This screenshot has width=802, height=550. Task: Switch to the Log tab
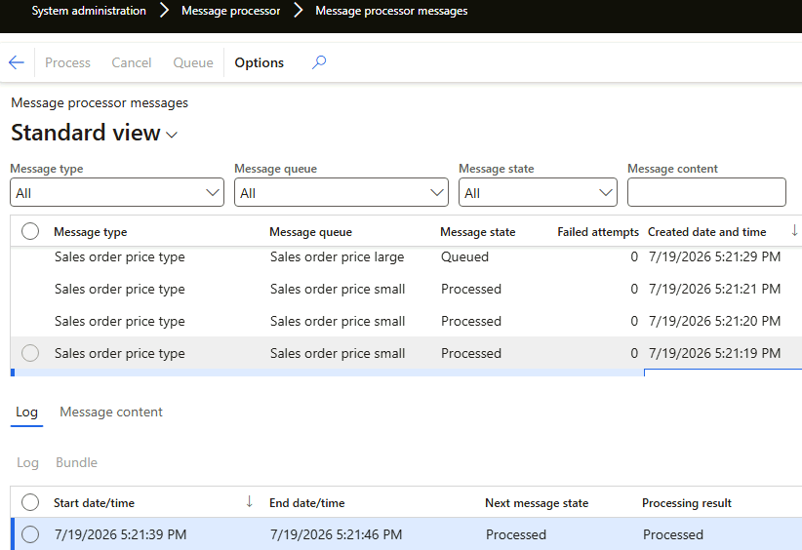pos(26,412)
